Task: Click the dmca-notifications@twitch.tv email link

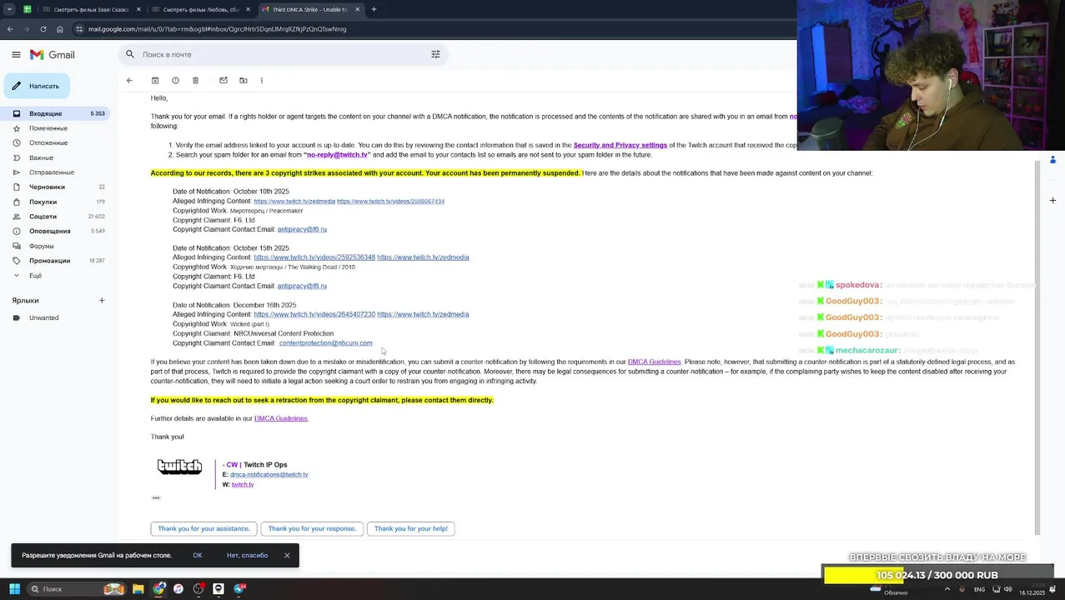Action: click(269, 474)
